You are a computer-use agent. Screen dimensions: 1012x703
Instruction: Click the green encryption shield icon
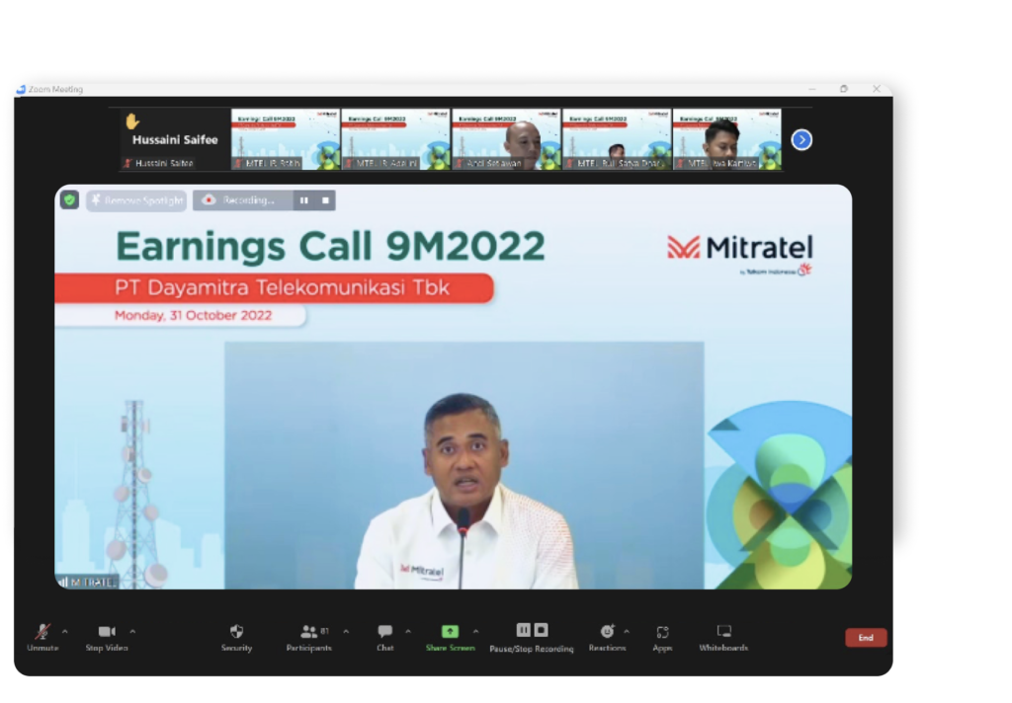coord(70,199)
